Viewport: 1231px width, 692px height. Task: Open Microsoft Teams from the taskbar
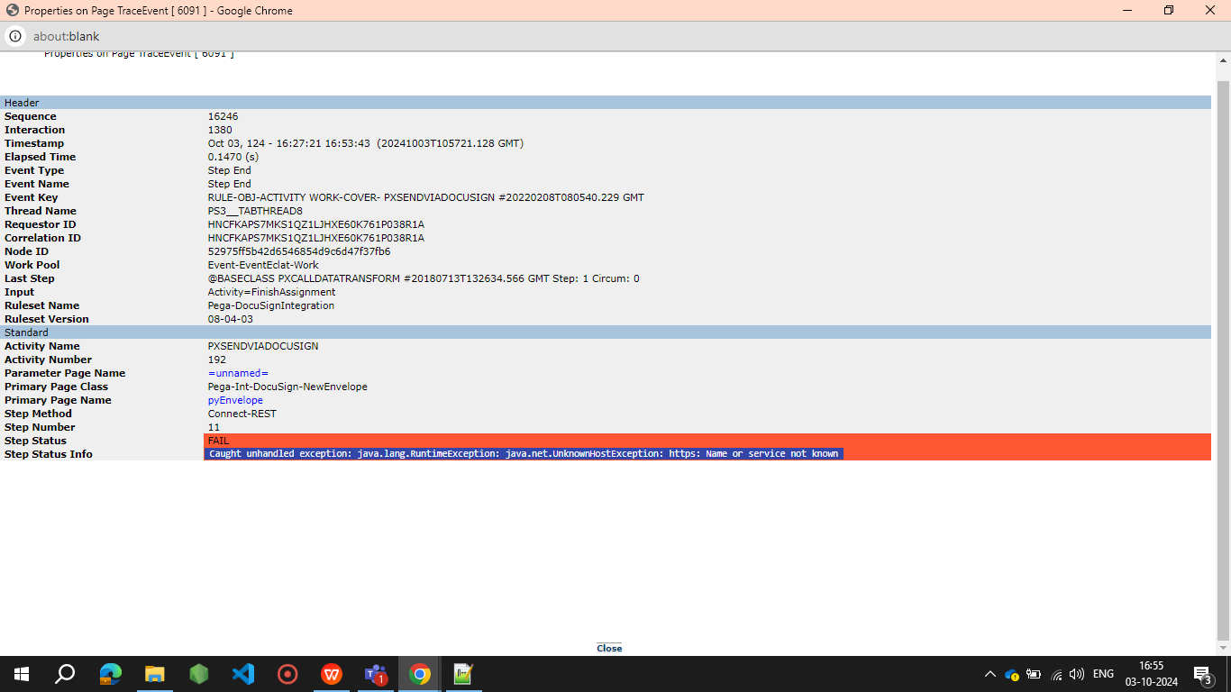tap(375, 674)
